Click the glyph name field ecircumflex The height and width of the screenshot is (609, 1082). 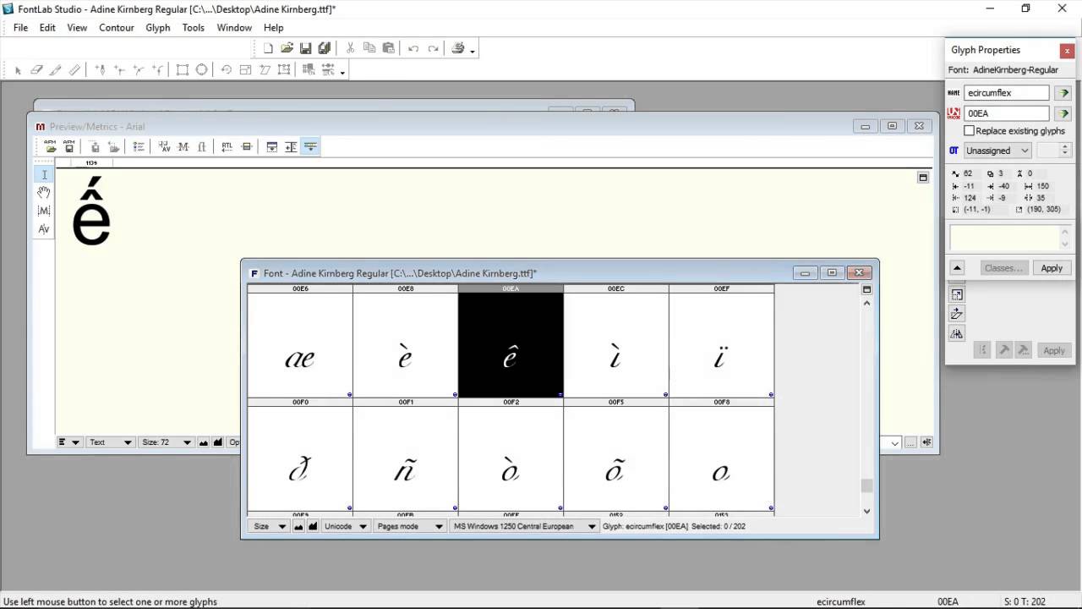click(x=1007, y=93)
